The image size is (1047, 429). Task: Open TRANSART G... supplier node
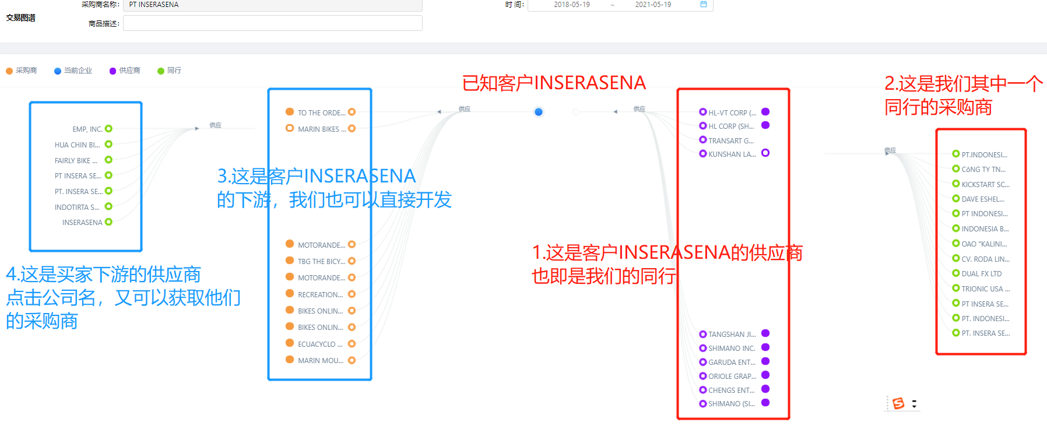pos(703,140)
